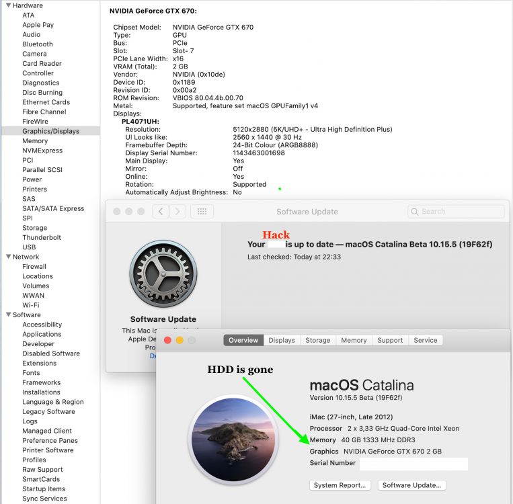513x504 pixels.
Task: Click the forward arrow in Software Update toolbar
Action: [177, 212]
